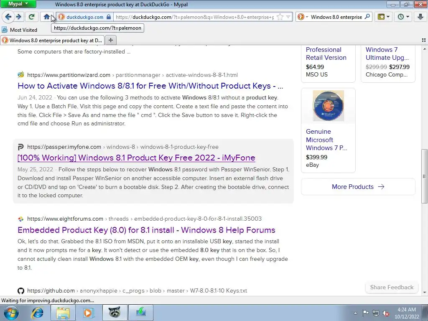
Task: Click the Passper P favicon
Action: pyautogui.click(x=21, y=147)
